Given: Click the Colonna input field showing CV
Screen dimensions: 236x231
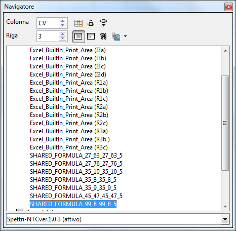Looking at the screenshot, I should pos(48,23).
